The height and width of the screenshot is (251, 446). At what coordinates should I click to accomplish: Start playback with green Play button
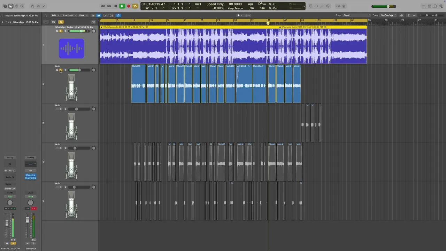(122, 6)
